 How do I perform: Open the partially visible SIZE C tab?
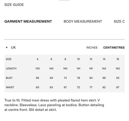(x=119, y=21)
